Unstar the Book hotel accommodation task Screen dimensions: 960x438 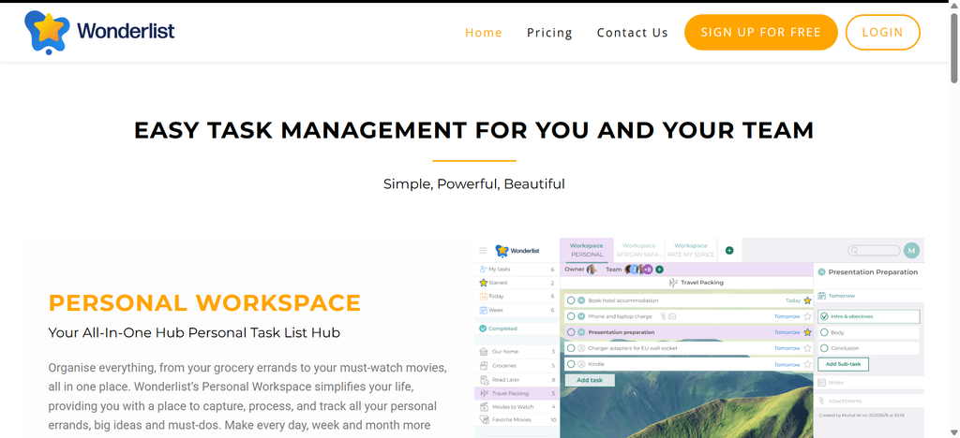[x=807, y=300]
